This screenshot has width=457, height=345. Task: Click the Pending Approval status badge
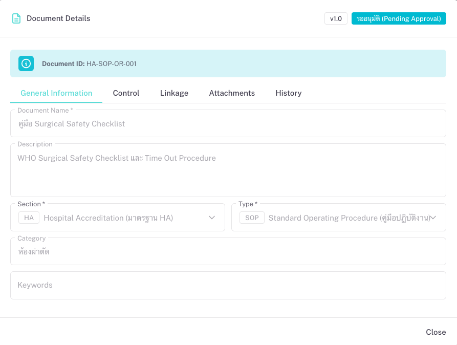click(x=399, y=18)
